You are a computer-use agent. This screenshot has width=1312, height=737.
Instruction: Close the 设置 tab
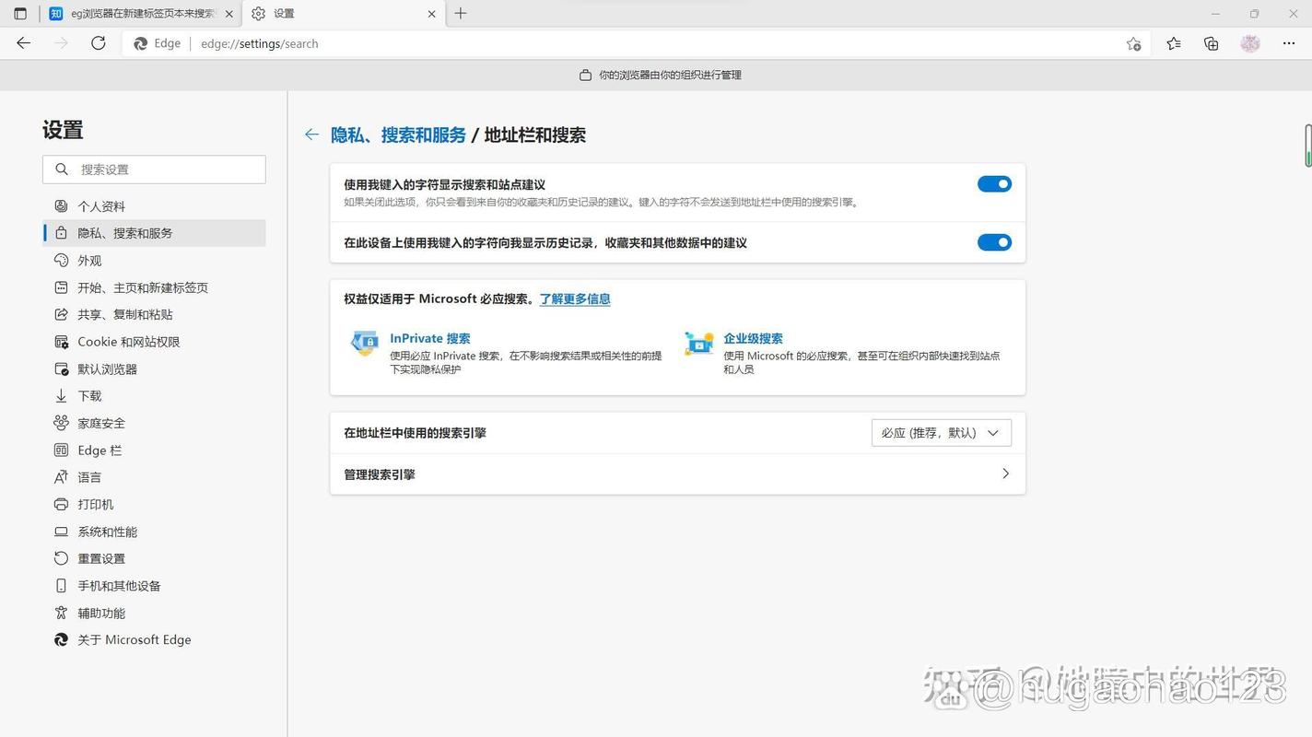click(x=432, y=14)
